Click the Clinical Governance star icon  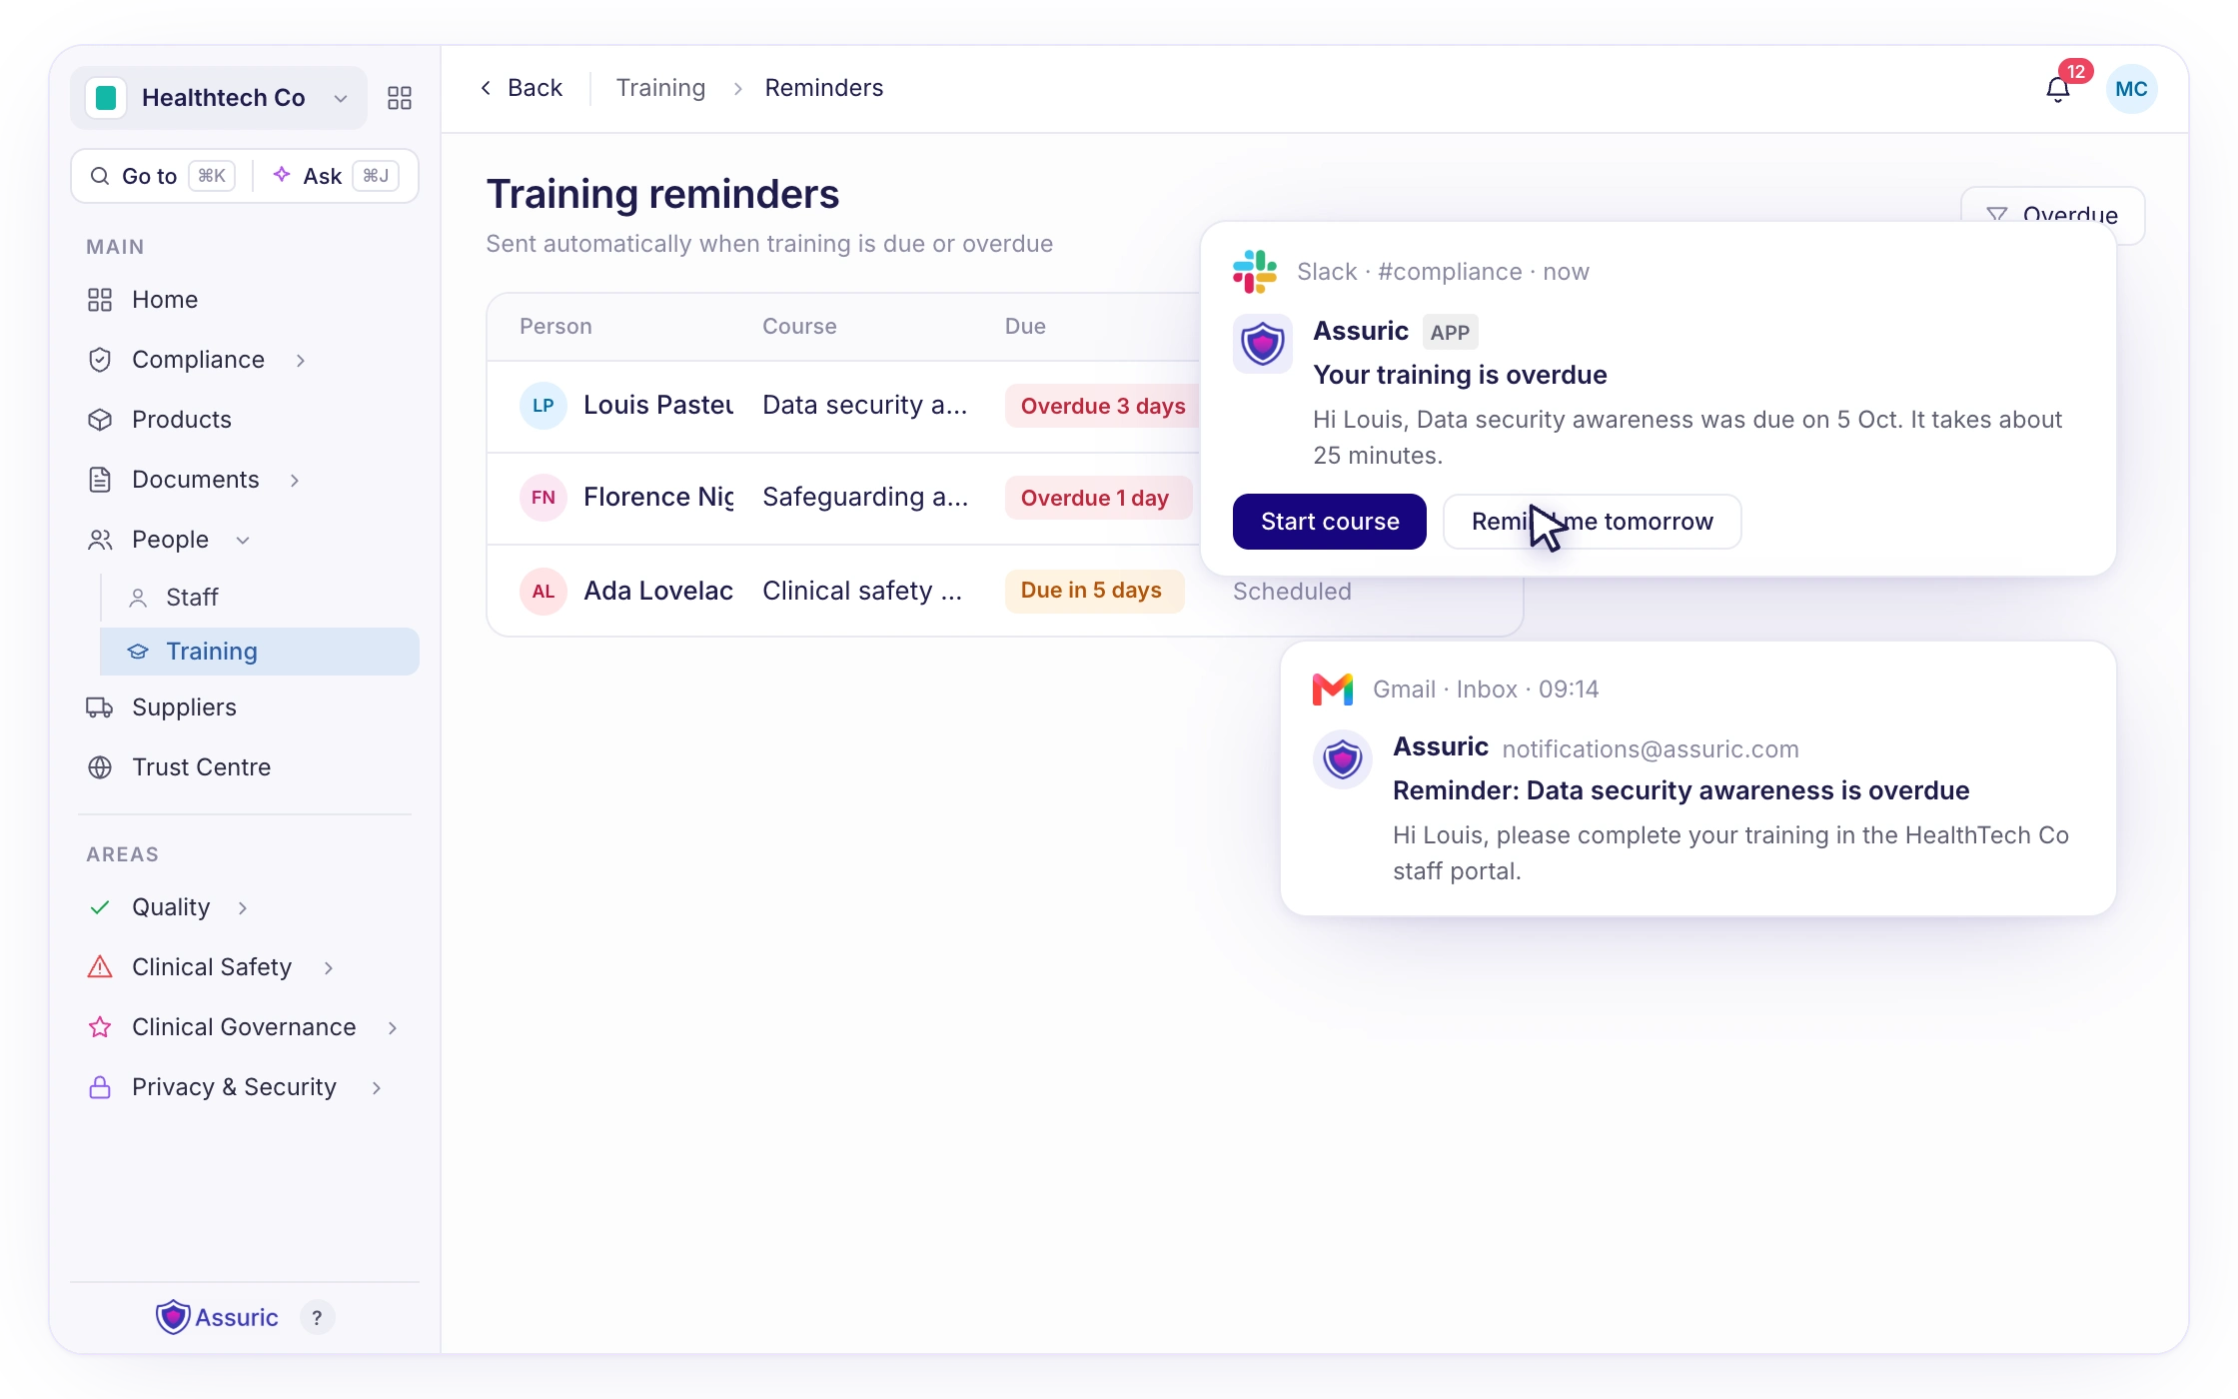[100, 1027]
